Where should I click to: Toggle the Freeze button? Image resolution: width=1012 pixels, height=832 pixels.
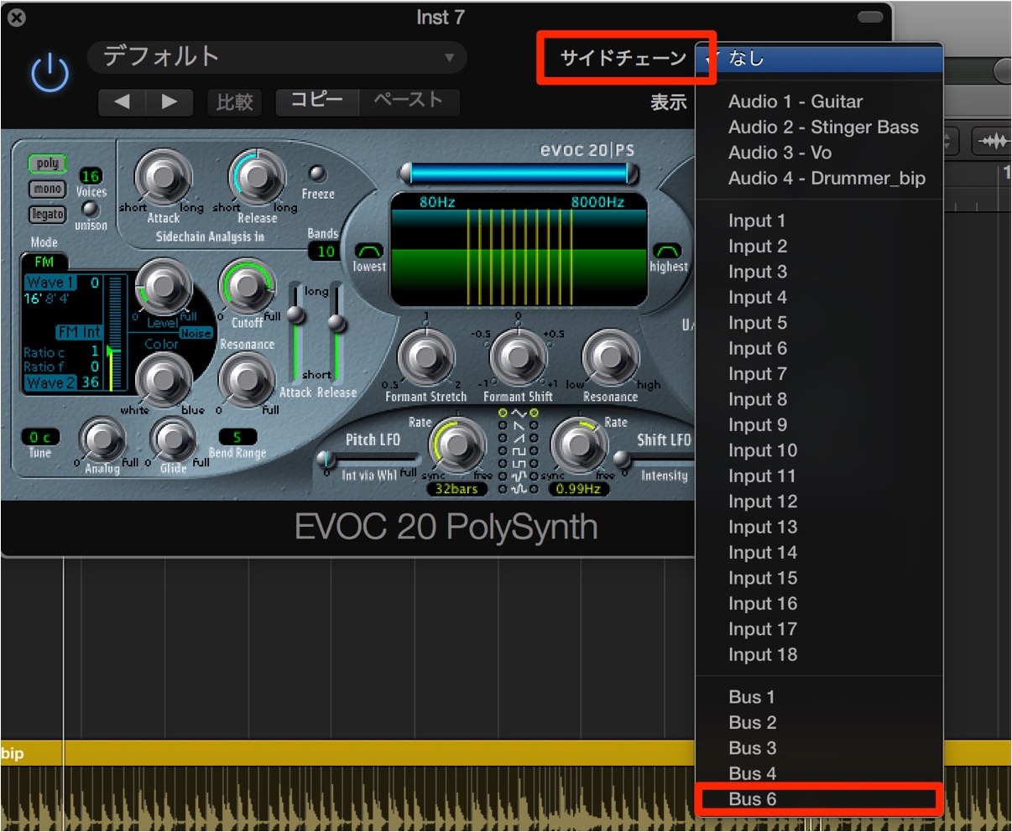point(317,174)
